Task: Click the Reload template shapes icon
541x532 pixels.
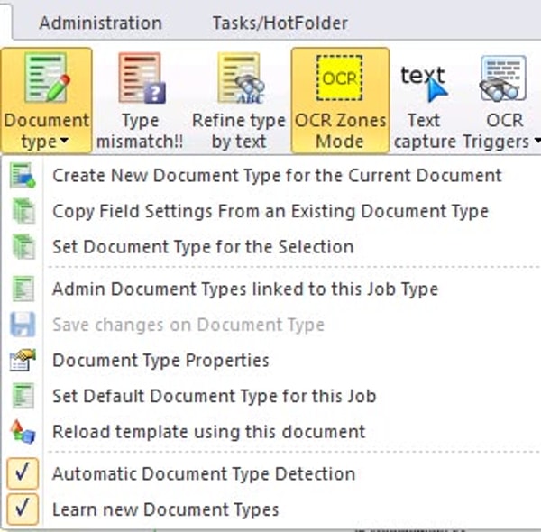Action: (x=23, y=432)
